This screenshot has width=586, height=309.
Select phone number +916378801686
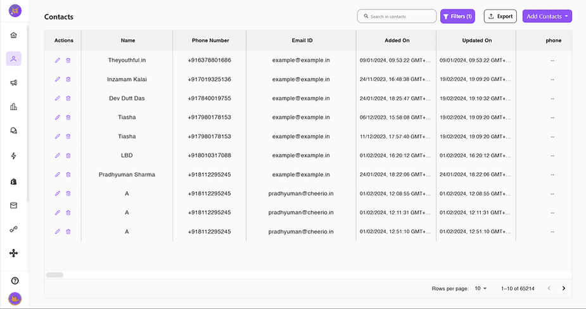(209, 60)
